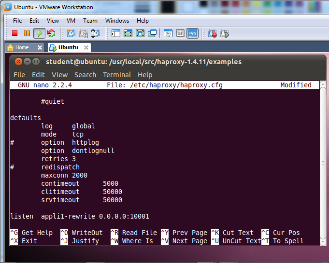
Task: Click the terminal scrollbar down arrow
Action: point(323,242)
